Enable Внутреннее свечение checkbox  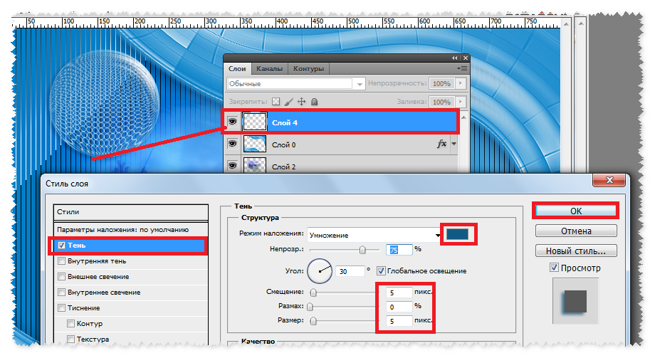click(62, 292)
